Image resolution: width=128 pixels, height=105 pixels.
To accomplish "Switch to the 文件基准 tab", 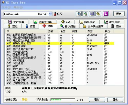I will (x=16, y=22).
